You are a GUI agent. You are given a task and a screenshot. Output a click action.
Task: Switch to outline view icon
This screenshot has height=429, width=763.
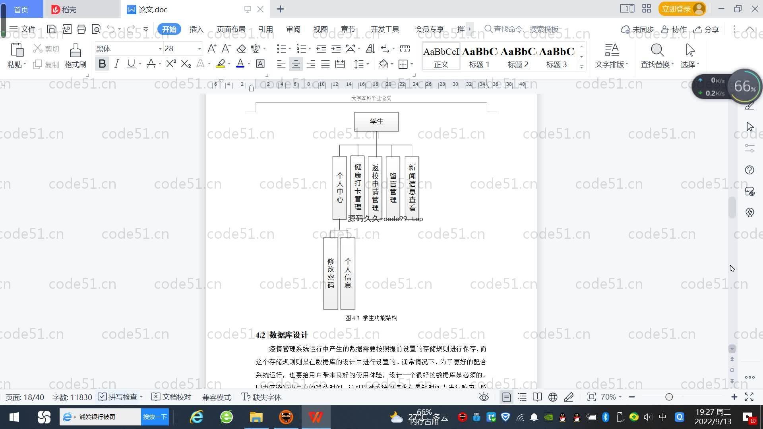(522, 397)
